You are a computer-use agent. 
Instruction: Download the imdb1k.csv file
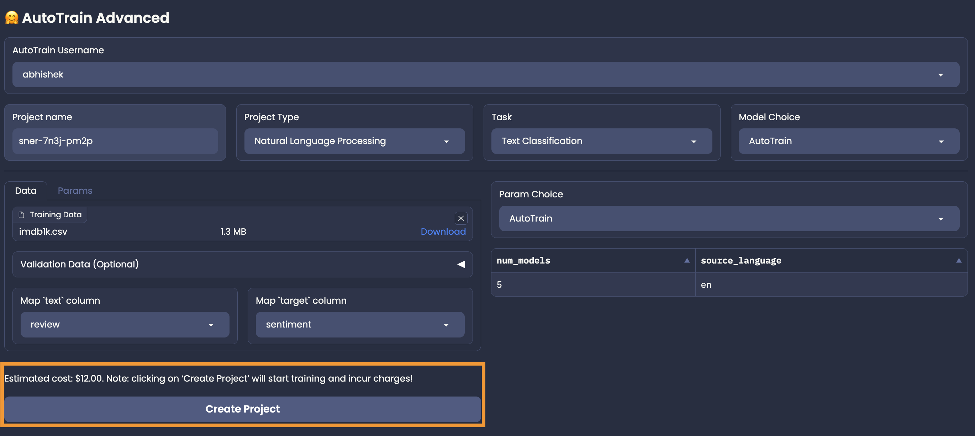tap(443, 232)
